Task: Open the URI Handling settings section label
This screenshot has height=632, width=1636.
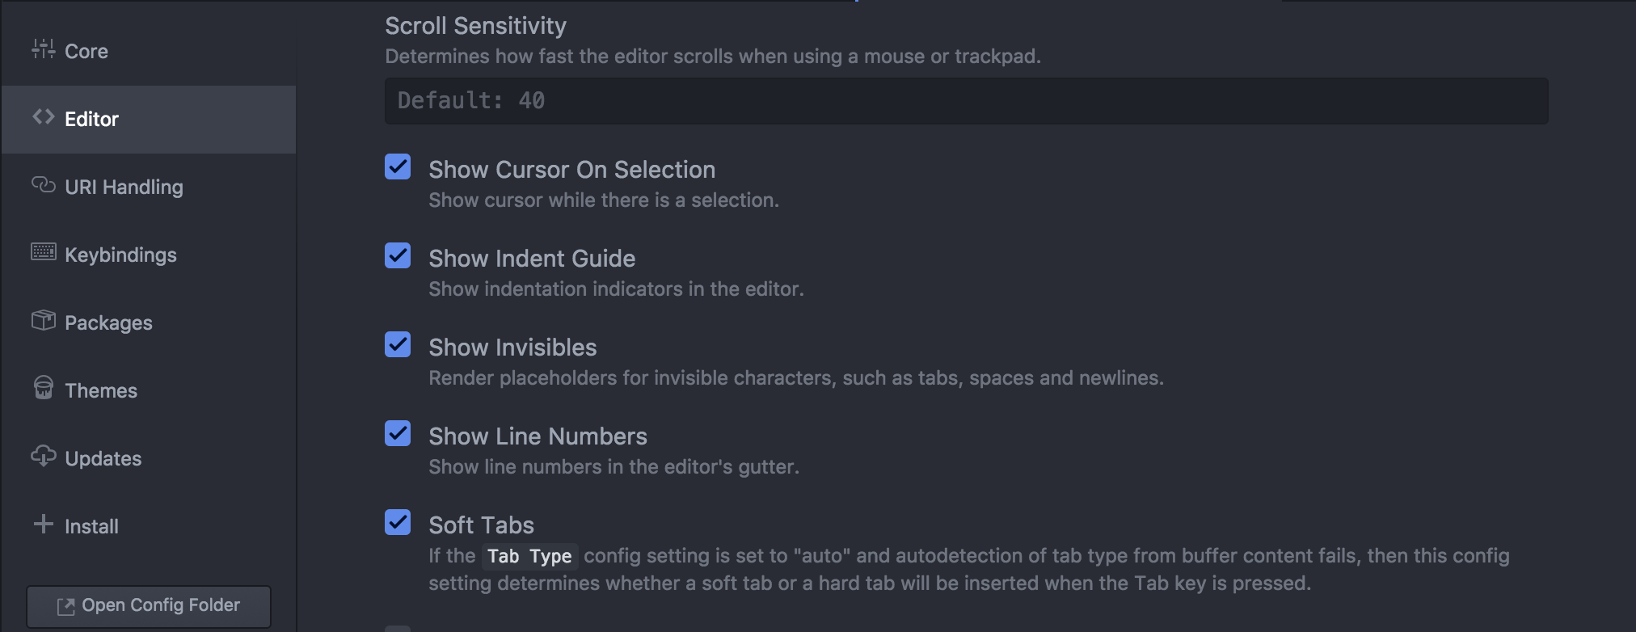Action: (124, 187)
